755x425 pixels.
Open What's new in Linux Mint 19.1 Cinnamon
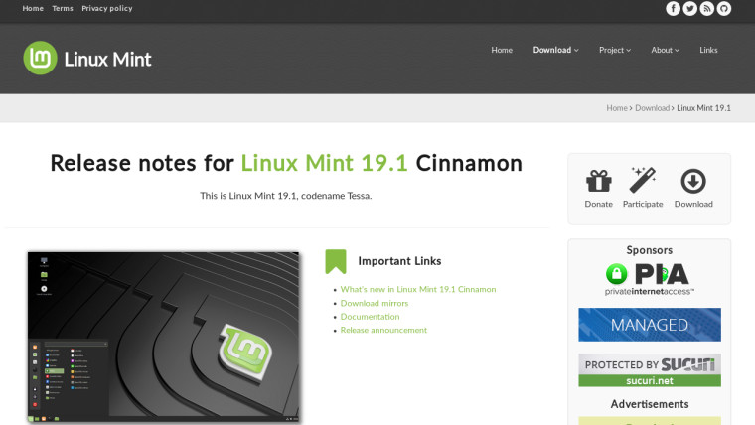(418, 289)
